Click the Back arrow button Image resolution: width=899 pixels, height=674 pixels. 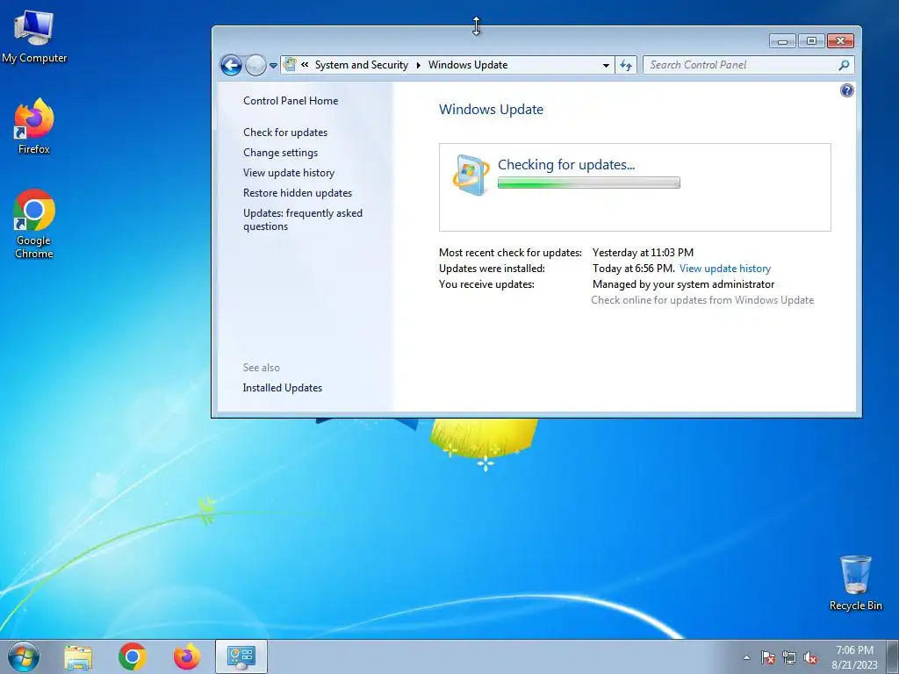pos(231,65)
